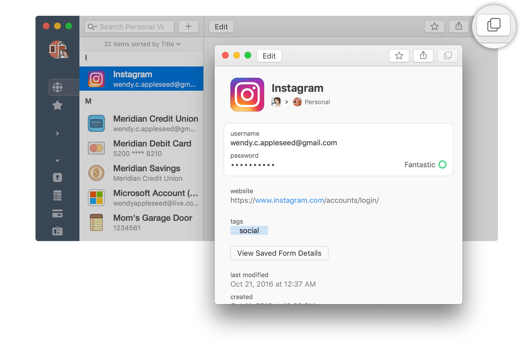Click the plus button to add item

[188, 27]
